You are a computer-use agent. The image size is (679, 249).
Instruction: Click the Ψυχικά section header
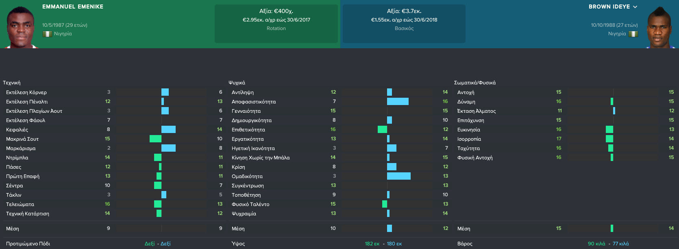pos(237,83)
